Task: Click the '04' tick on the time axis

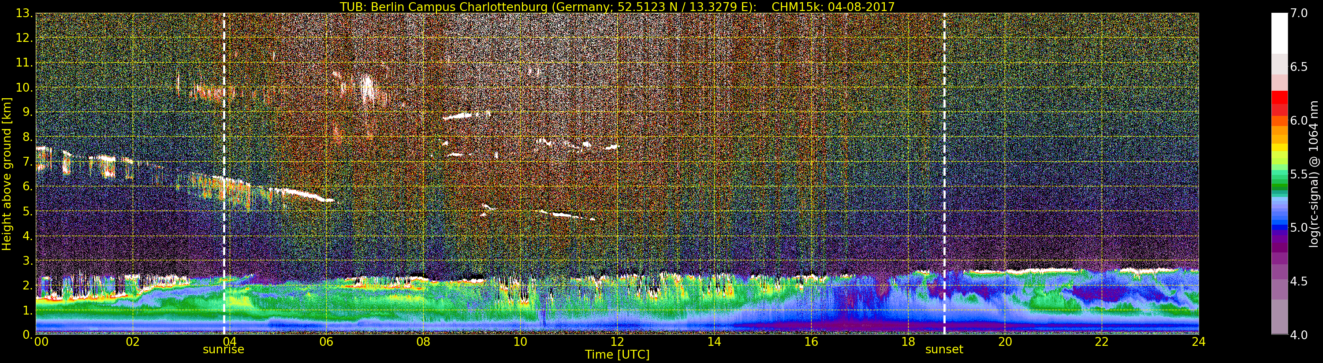Action: tap(230, 341)
